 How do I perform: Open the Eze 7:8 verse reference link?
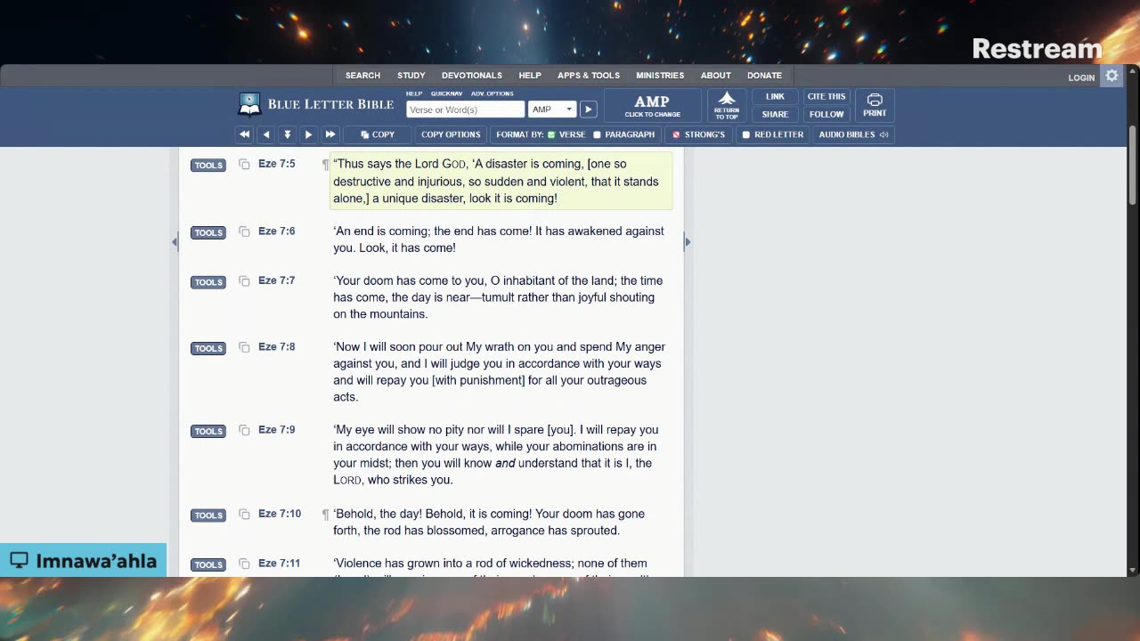pyautogui.click(x=276, y=347)
